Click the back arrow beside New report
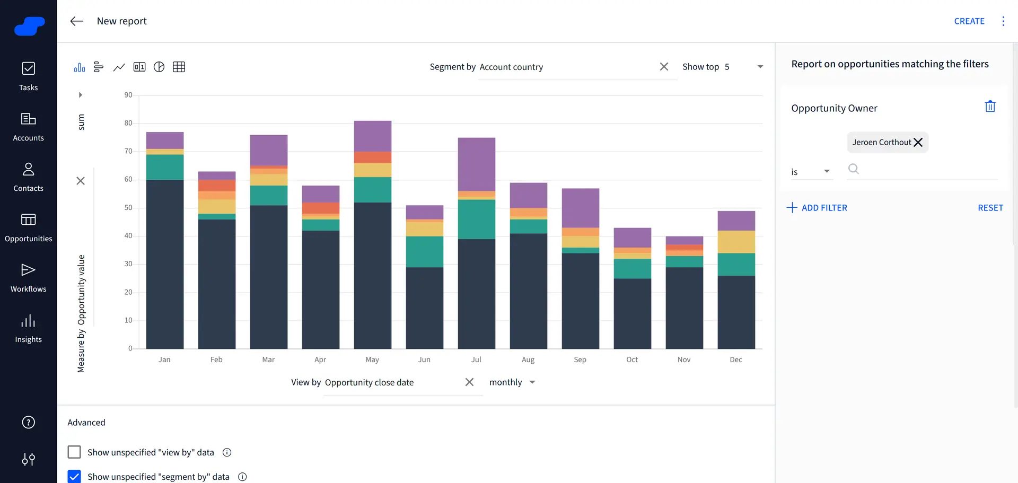 pos(77,21)
